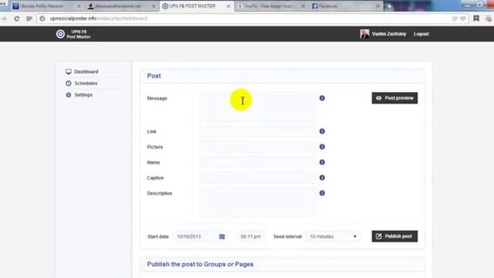Click the time field showing 06:11 pm
Viewport: 494px width, 278px height.
click(251, 236)
